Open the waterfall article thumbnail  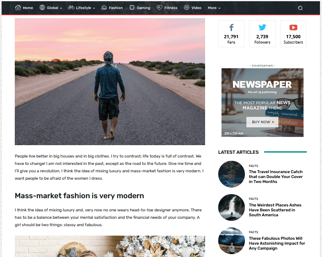pyautogui.click(x=231, y=207)
